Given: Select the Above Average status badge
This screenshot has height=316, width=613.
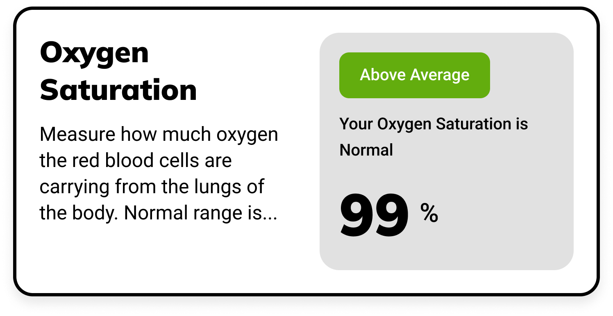Looking at the screenshot, I should 414,75.
